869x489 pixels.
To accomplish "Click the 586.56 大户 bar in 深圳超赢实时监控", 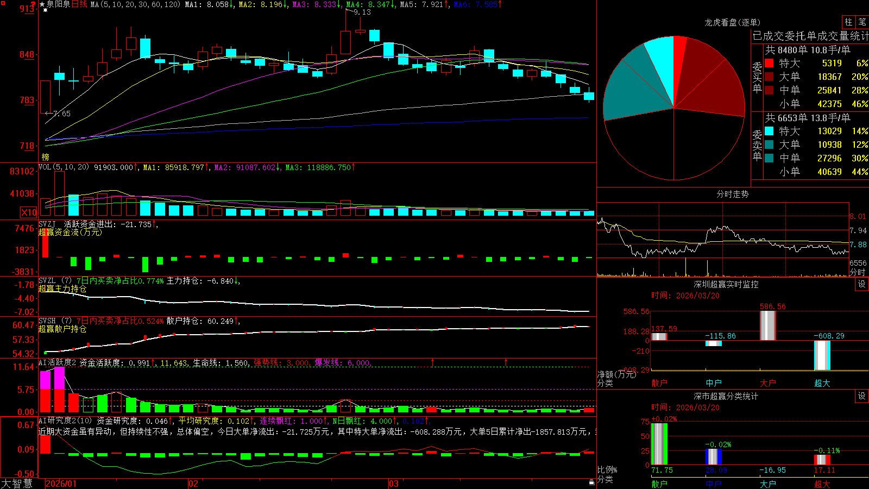I will 768,325.
